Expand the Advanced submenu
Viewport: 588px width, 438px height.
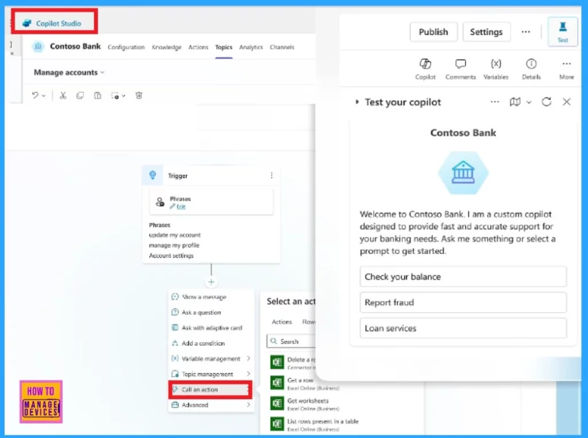[x=211, y=405]
